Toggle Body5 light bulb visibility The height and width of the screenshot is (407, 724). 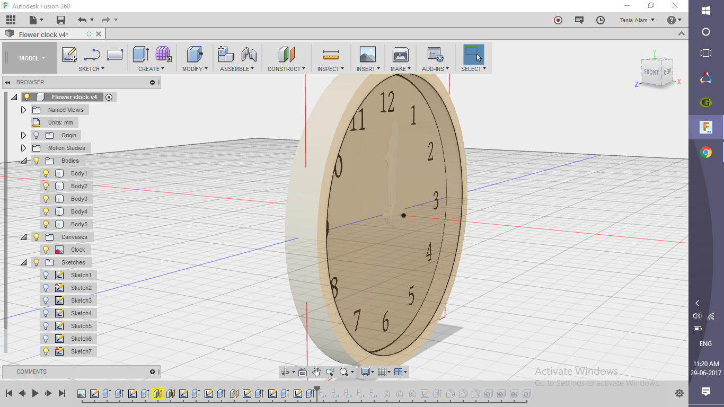coord(46,224)
